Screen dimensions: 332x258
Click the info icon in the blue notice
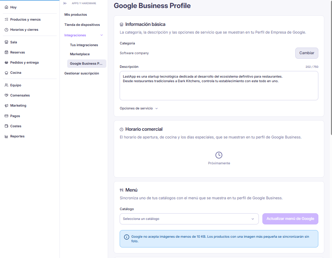(127, 237)
